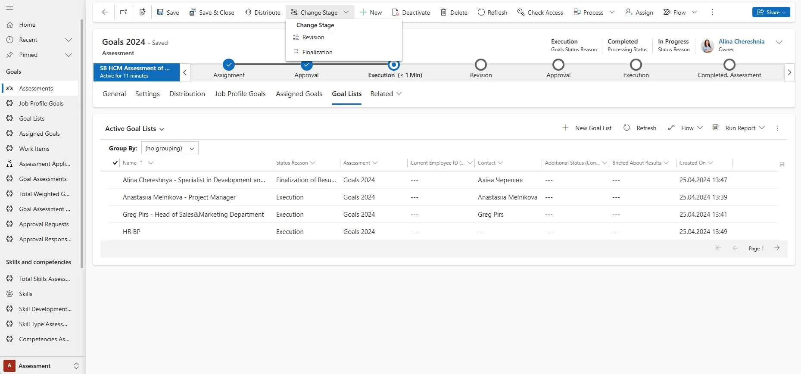Screen dimensions: 801x374
Task: Switch to the Assigned Goals tab
Action: 299,94
